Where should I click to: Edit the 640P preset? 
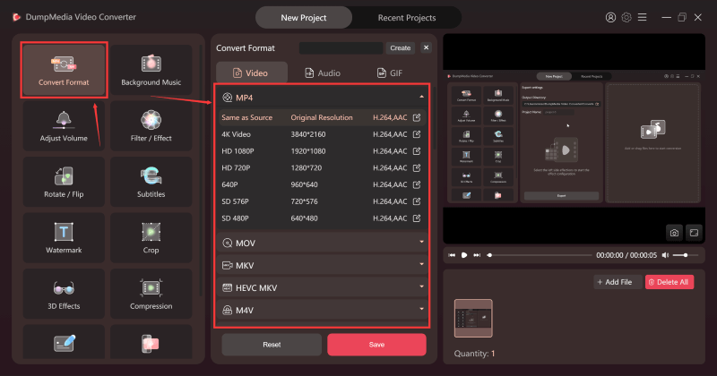417,184
